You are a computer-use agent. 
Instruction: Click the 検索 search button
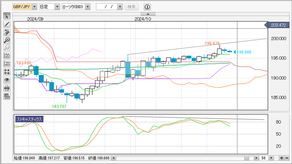(x=131, y=7)
